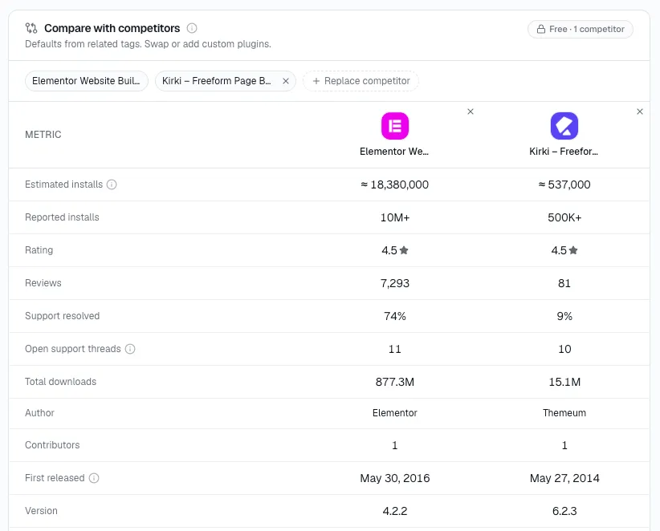Image resolution: width=660 pixels, height=531 pixels.
Task: Click the Elementor plugin logo
Action: pos(395,126)
